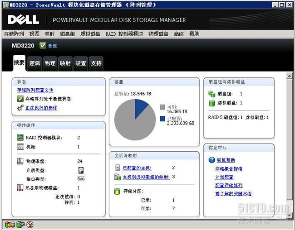The height and width of the screenshot is (230, 295).
Task: Click the blue 已配置 legend swatch
Action: [162, 119]
